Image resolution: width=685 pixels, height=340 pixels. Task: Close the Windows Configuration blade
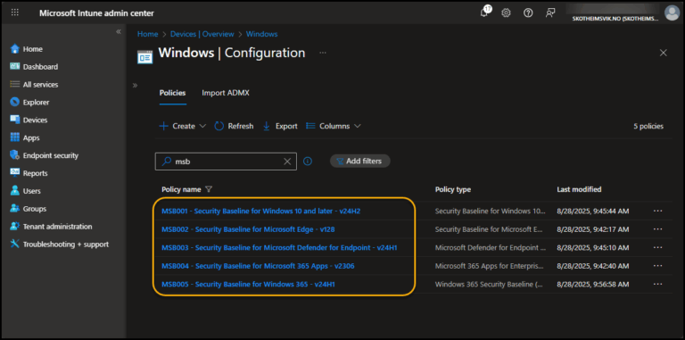(x=664, y=53)
